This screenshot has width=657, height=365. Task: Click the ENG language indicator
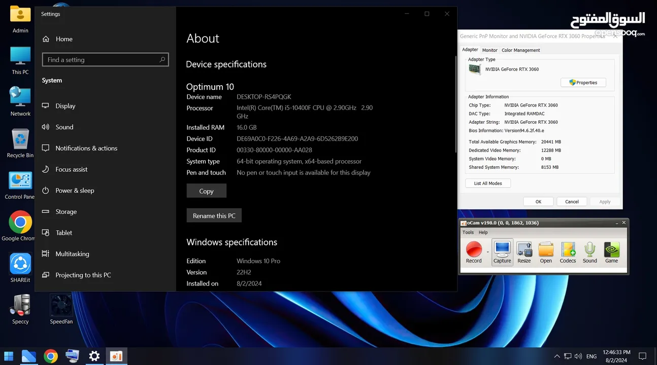pyautogui.click(x=592, y=356)
